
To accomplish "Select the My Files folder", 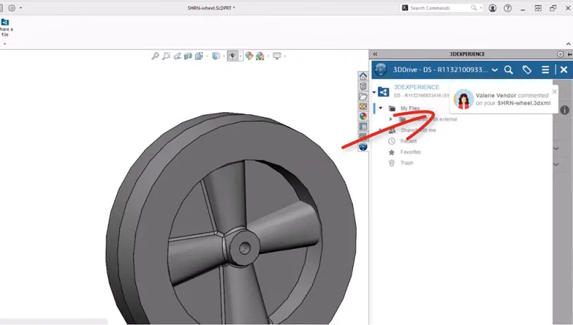I will click(409, 108).
